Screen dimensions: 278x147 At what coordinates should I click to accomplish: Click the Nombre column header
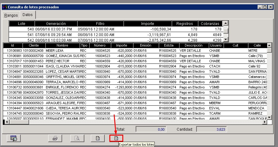pos(62,45)
